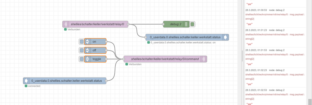
Task: Click the debug message header at 01:01:53
Action: [265, 50]
